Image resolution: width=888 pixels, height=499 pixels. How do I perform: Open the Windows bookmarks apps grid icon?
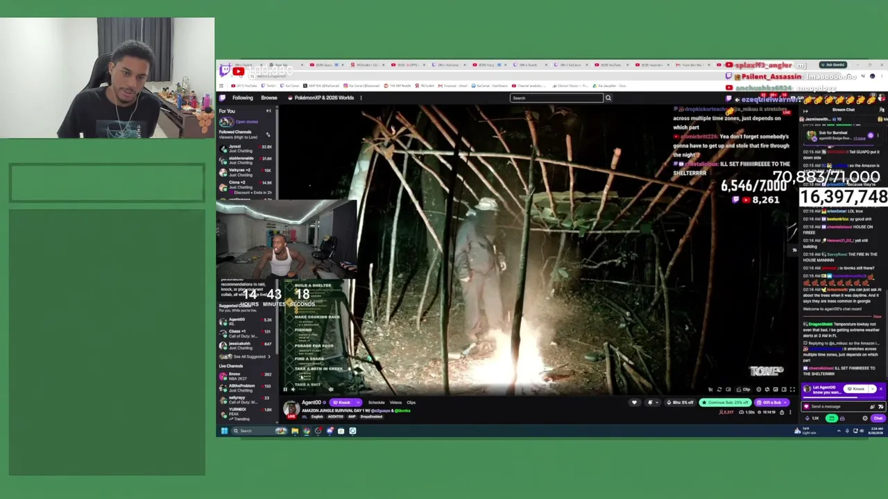[x=223, y=86]
